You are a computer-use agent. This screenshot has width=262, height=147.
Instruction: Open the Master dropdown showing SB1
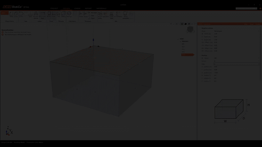(237, 58)
